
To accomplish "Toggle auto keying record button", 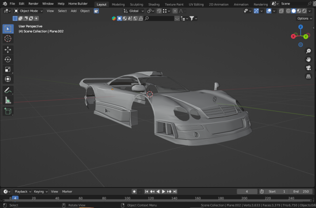I will (x=134, y=191).
